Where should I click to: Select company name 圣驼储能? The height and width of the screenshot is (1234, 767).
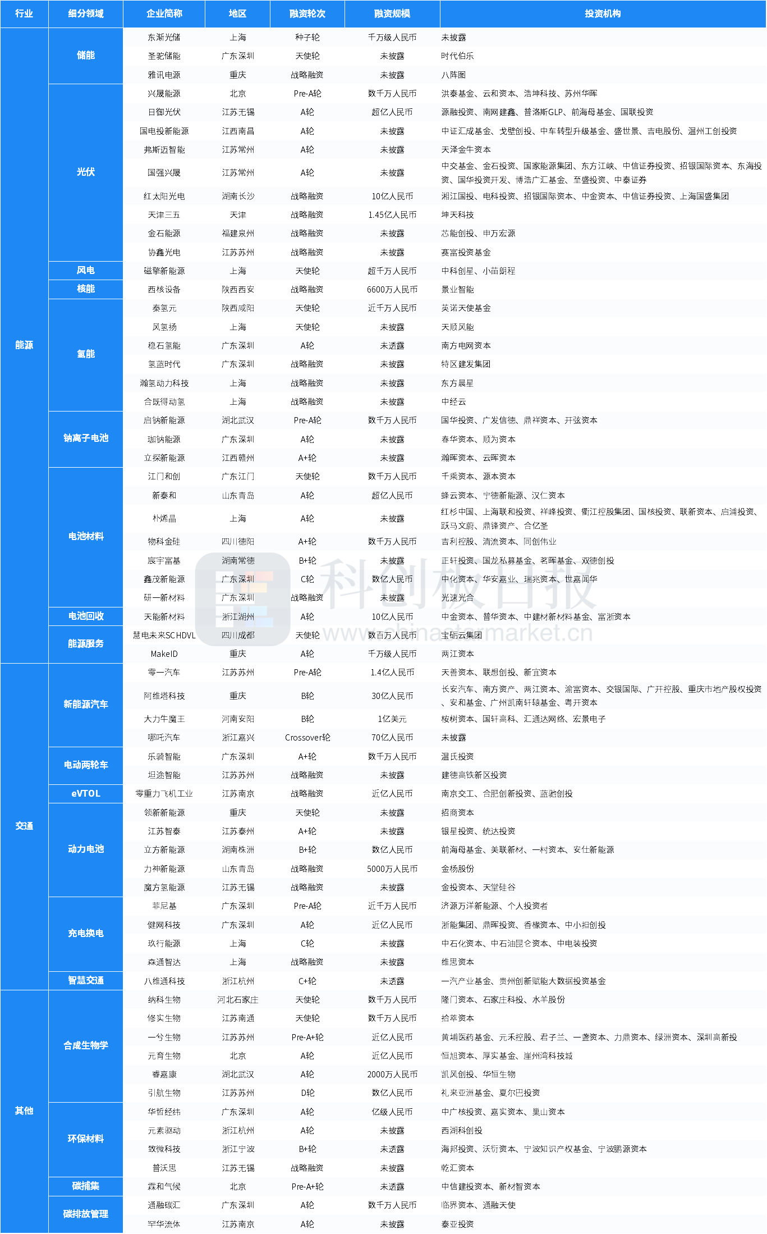[x=164, y=56]
